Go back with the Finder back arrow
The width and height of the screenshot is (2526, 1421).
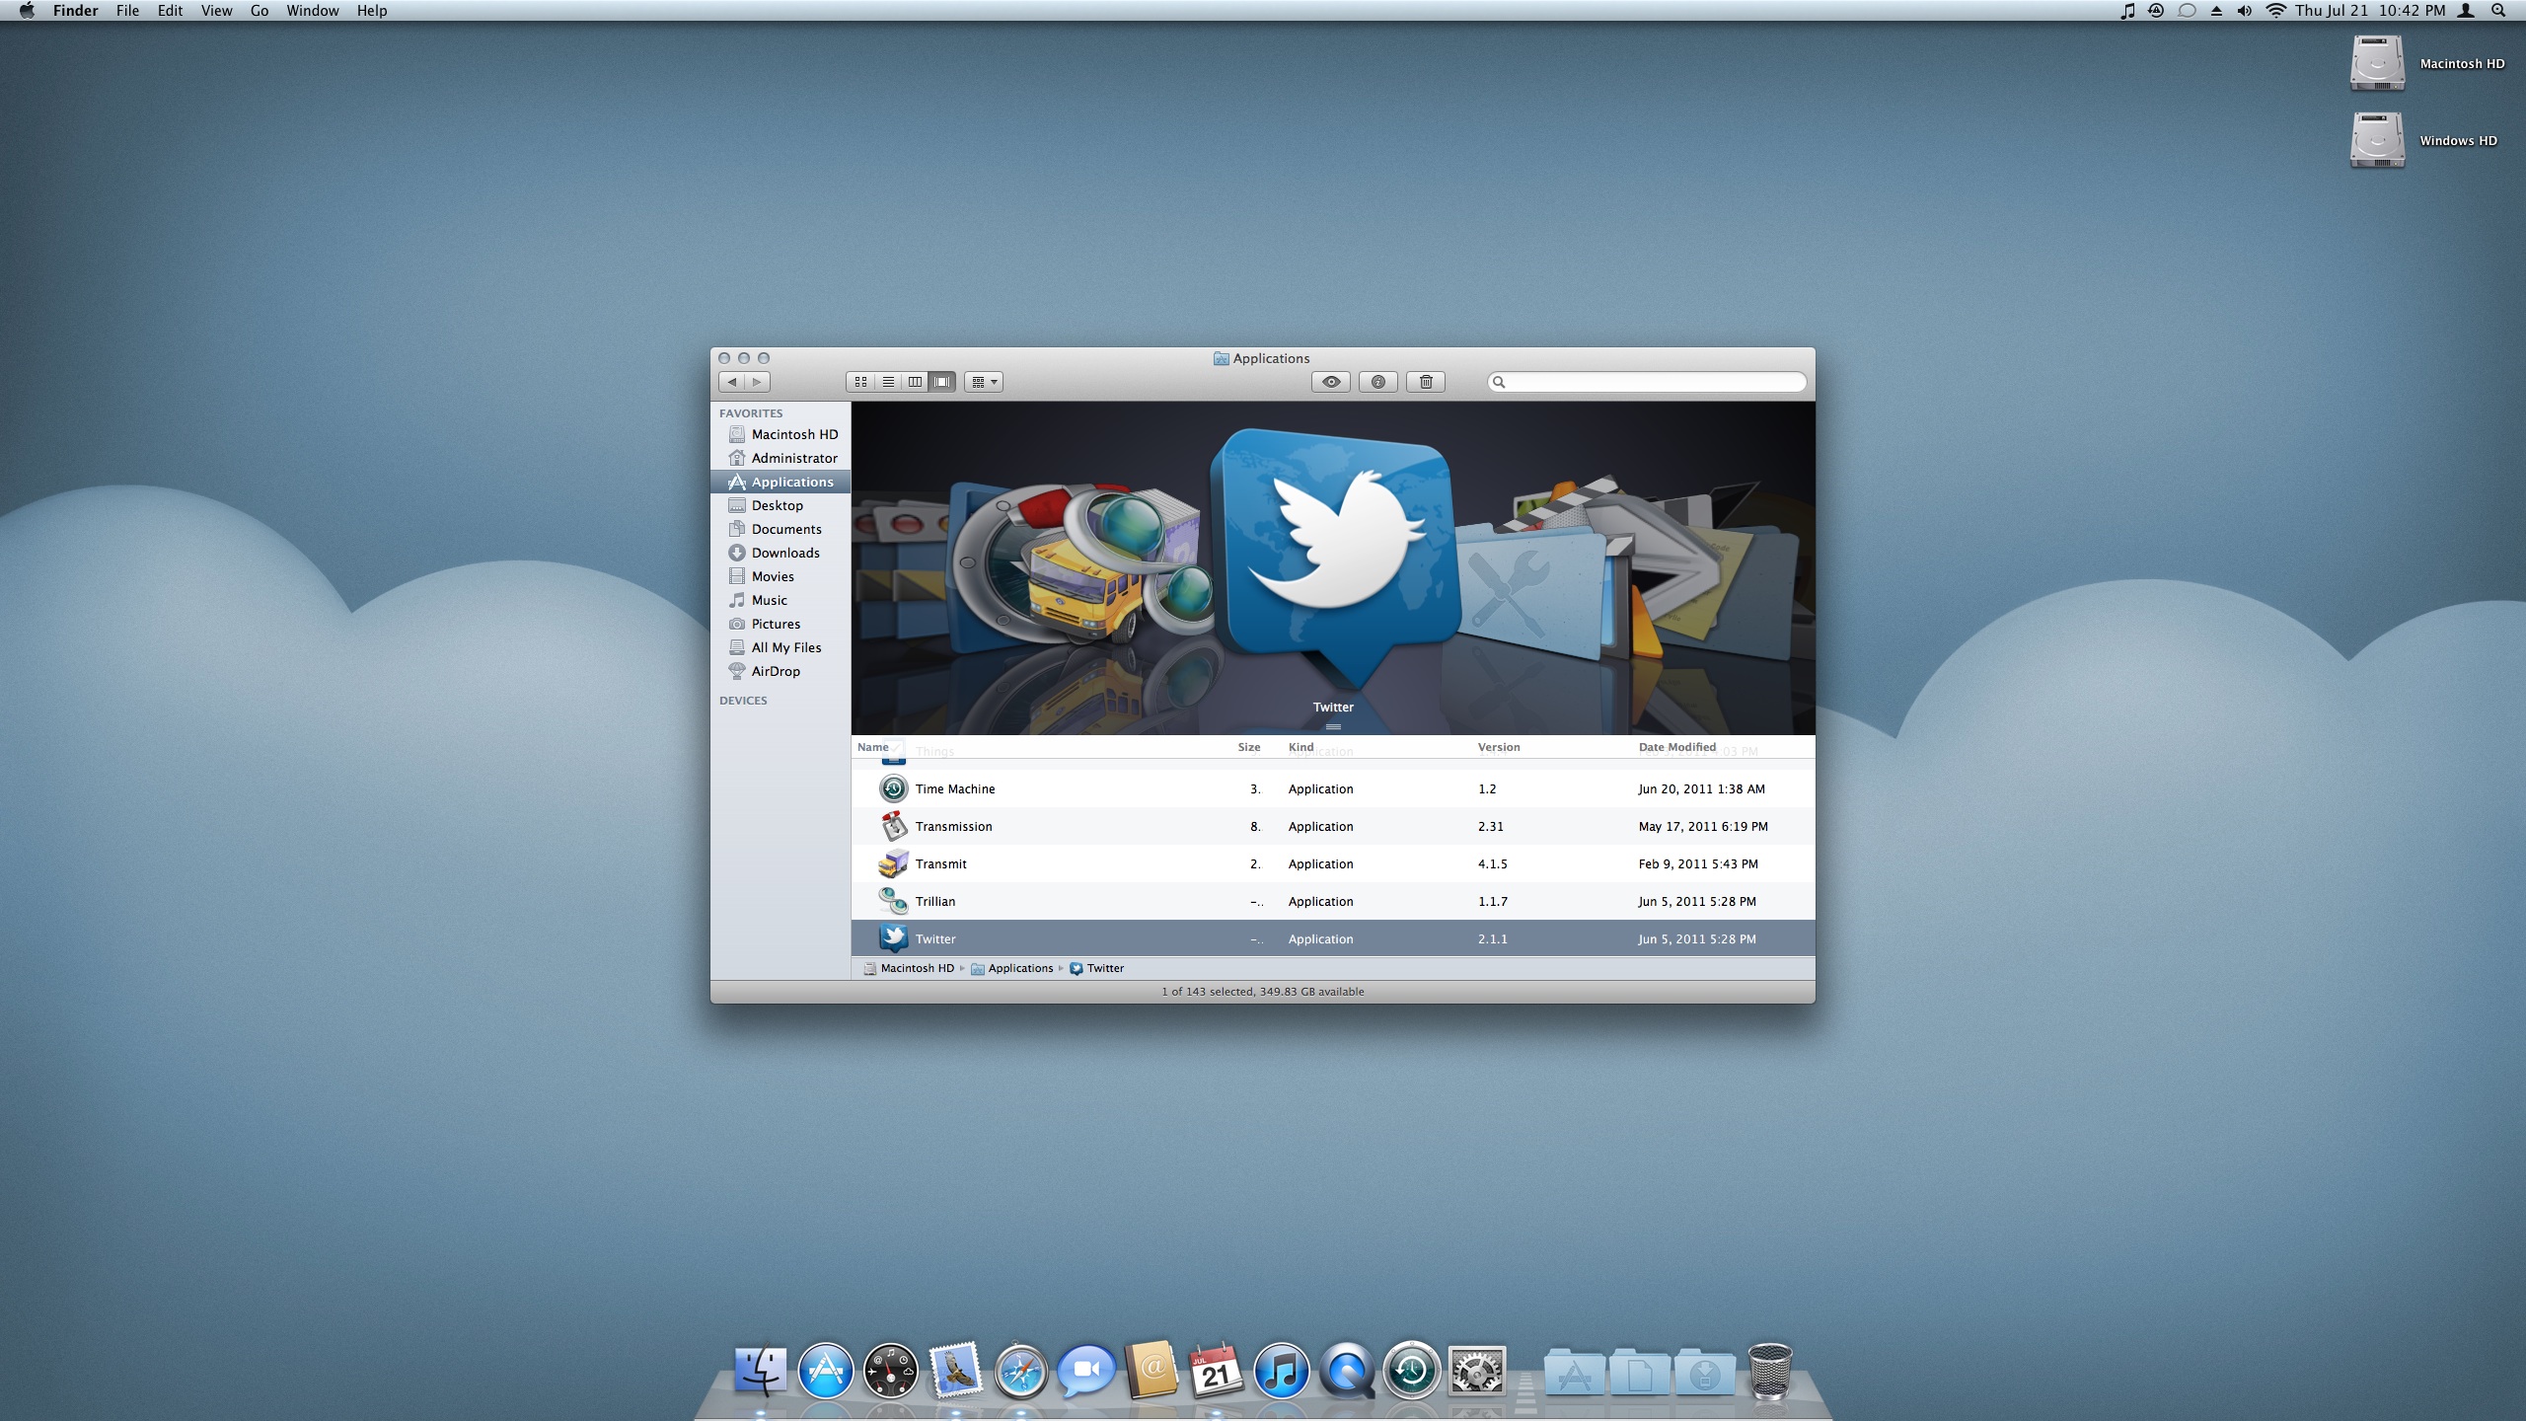click(x=732, y=382)
